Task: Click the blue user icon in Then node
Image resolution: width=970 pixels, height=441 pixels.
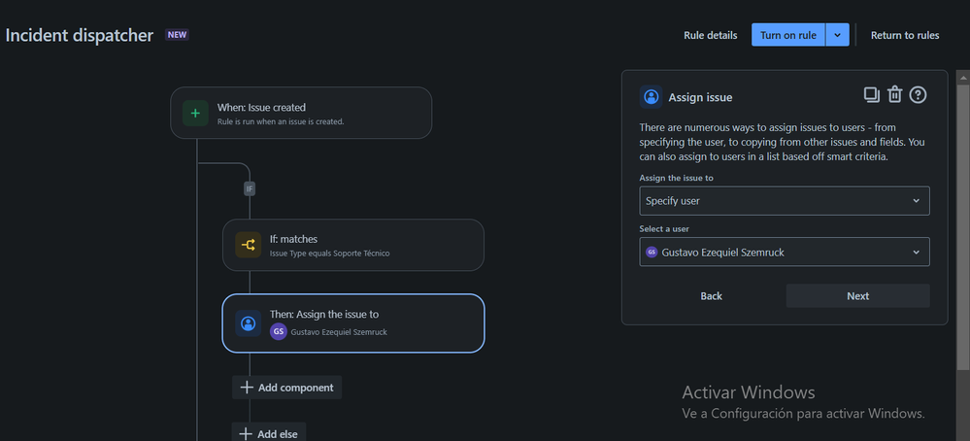Action: [x=248, y=323]
